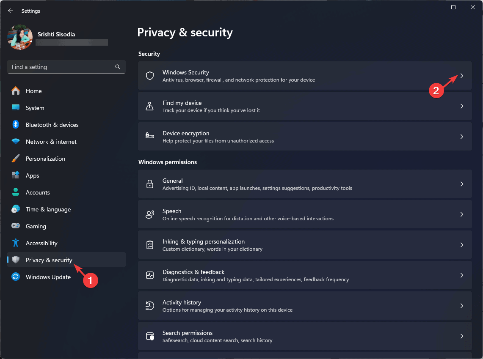Click the back arrow icon in Settings
This screenshot has width=483, height=359.
(x=11, y=11)
